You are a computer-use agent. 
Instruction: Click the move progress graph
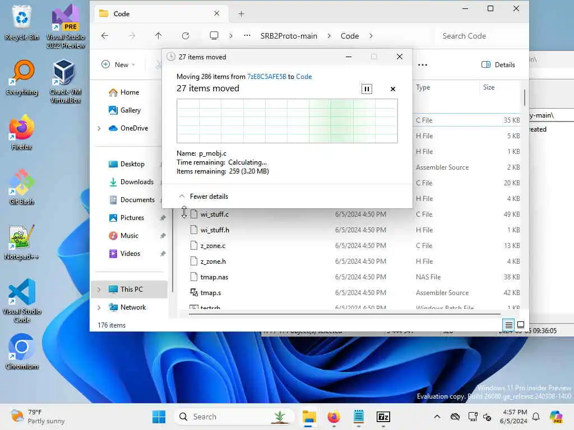pos(287,121)
